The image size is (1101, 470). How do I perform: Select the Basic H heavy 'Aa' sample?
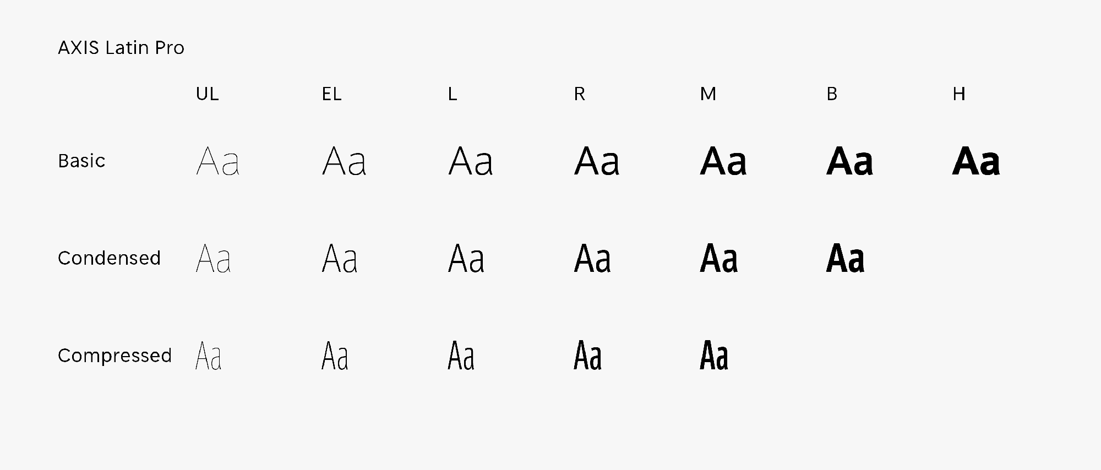(x=976, y=161)
